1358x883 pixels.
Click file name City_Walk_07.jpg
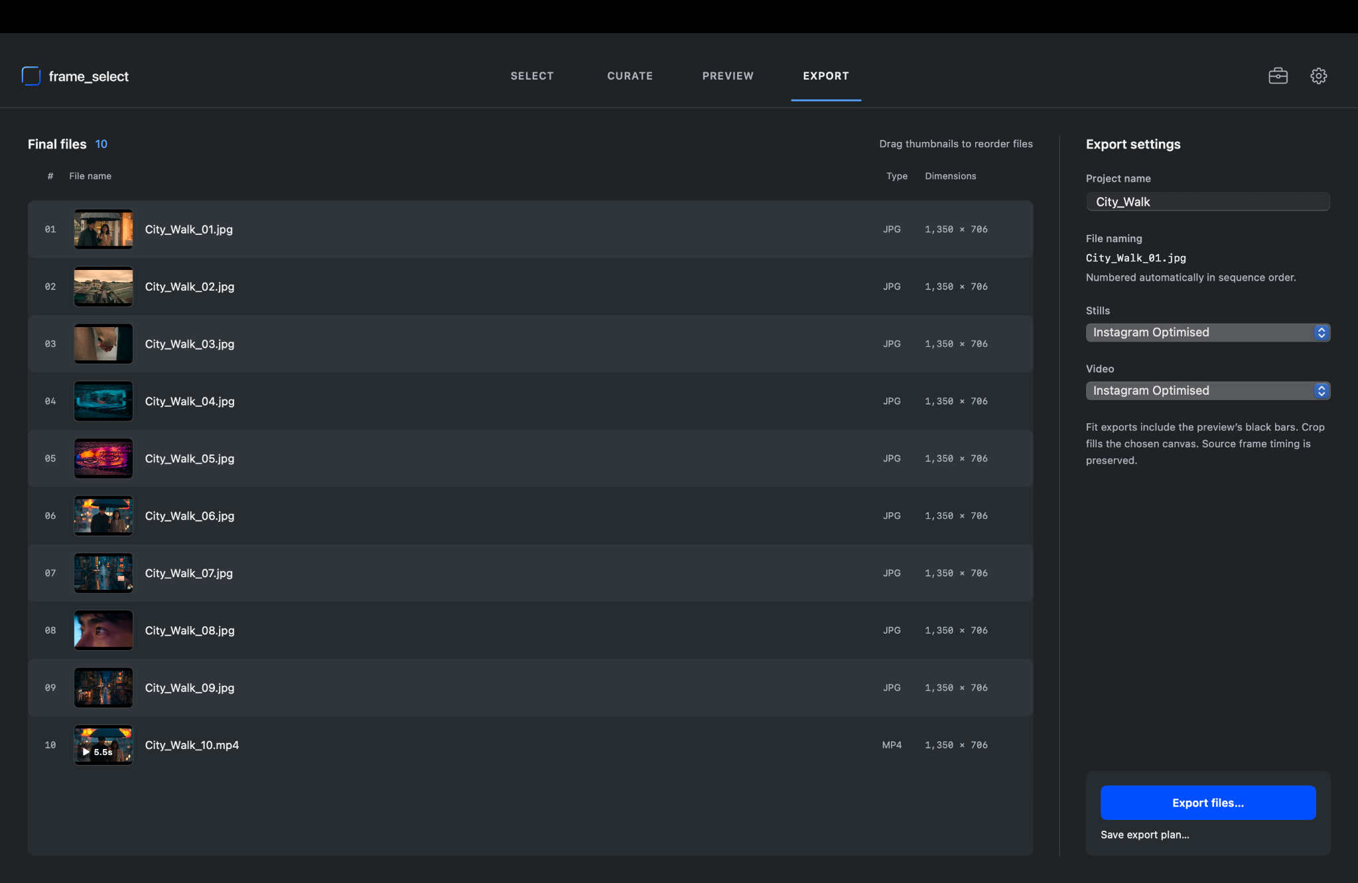pos(189,573)
